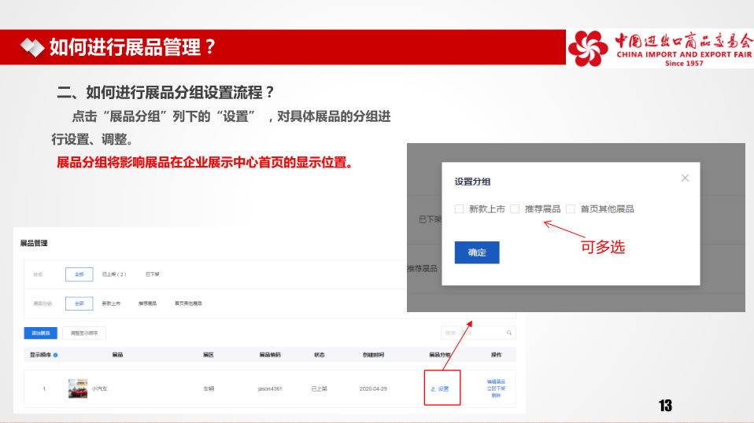
Task: Select the 已上架 (2) status filter
Action: [114, 274]
